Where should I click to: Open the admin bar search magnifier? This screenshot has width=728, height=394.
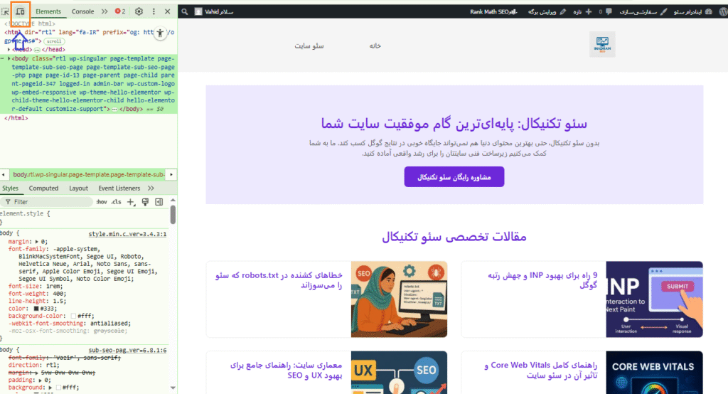pos(184,11)
